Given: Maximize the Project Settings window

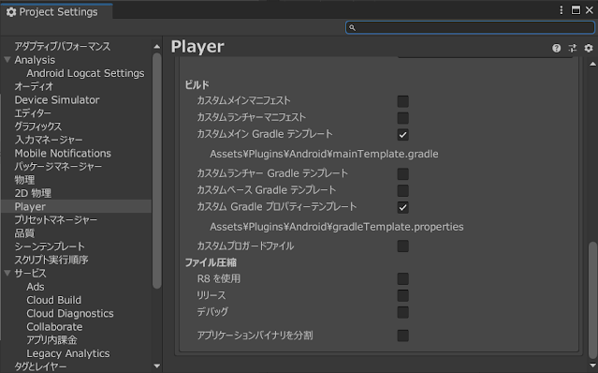Looking at the screenshot, I should [x=576, y=10].
